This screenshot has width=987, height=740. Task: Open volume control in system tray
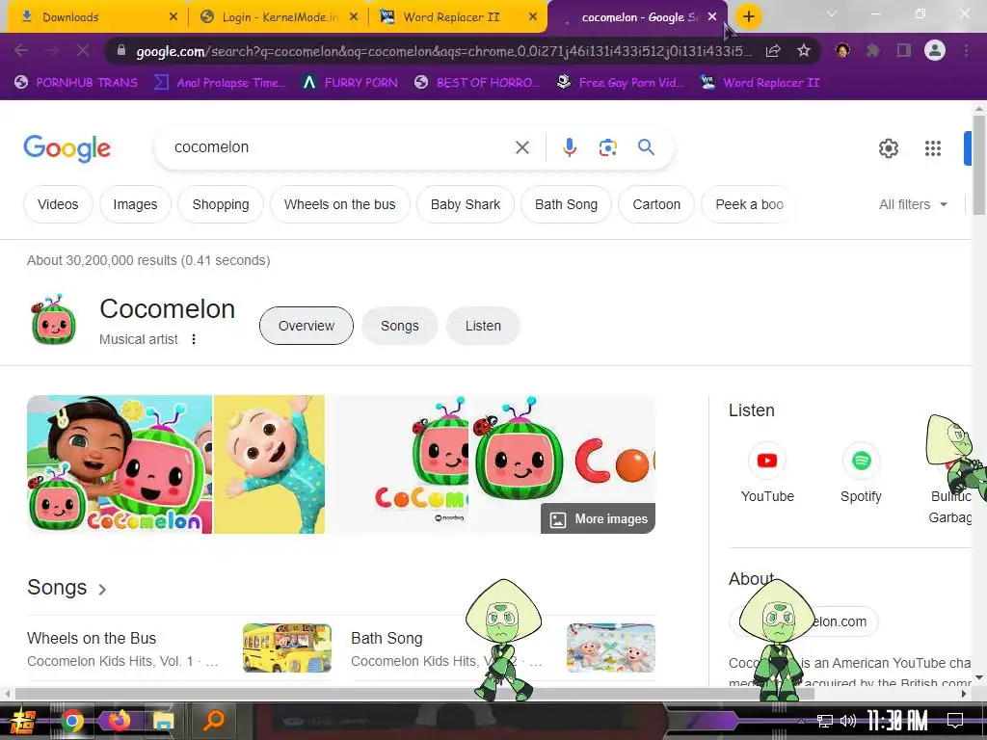click(x=848, y=721)
